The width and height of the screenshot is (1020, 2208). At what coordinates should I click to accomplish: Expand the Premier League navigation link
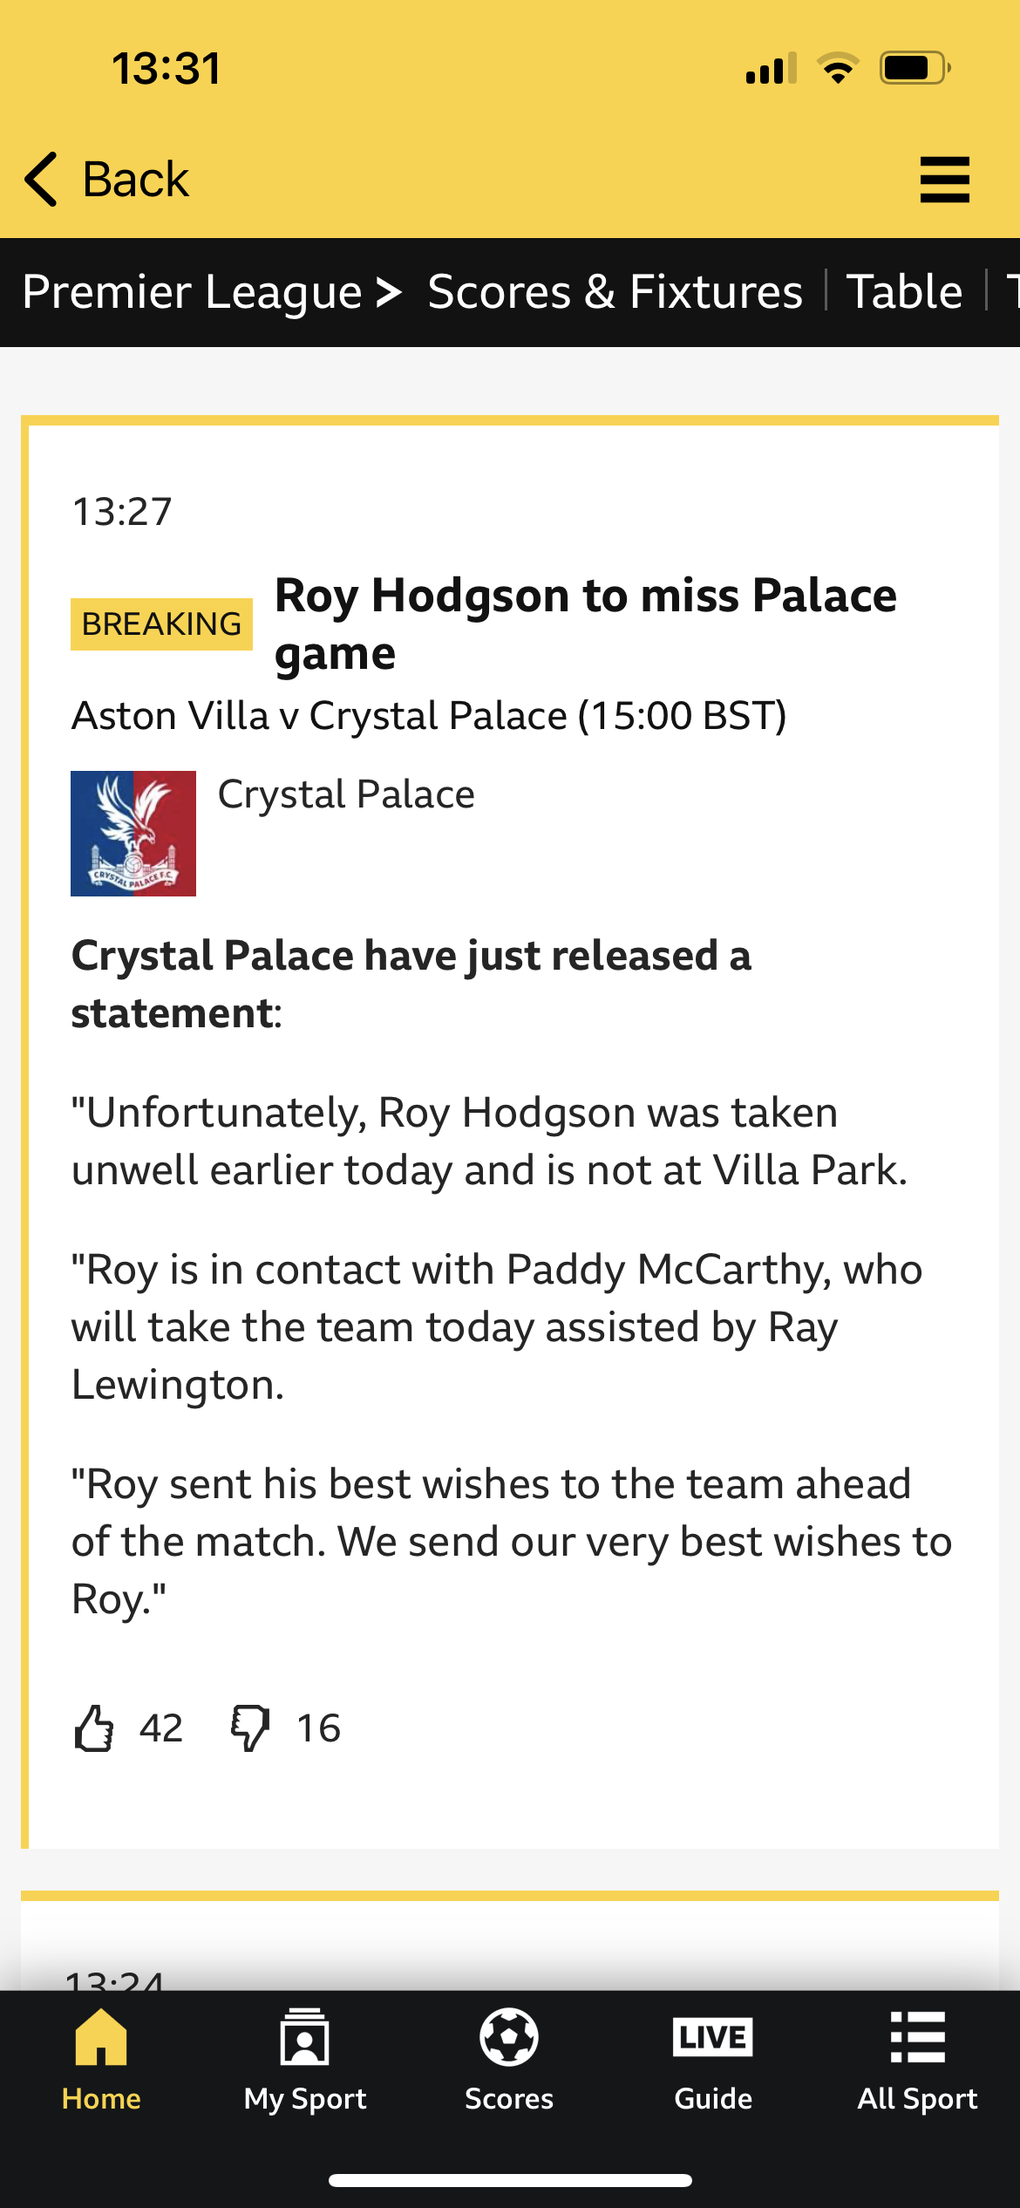click(212, 292)
